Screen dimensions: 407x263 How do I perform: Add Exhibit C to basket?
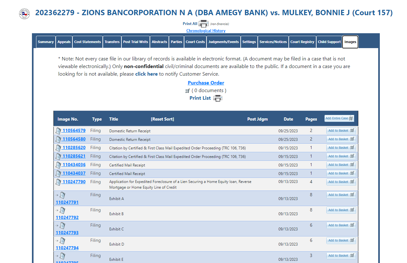(x=341, y=225)
